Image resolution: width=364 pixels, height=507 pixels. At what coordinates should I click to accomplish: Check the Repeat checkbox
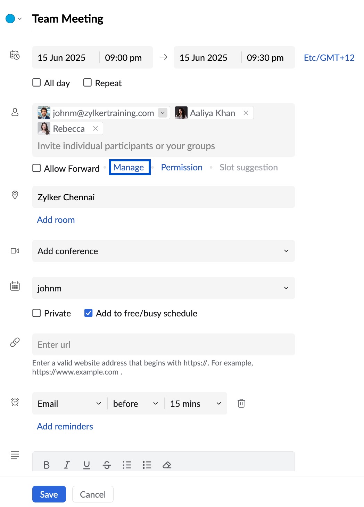(87, 82)
